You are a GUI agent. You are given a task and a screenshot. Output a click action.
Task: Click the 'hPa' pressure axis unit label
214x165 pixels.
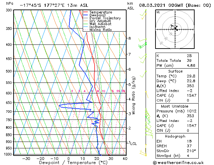(10, 3)
